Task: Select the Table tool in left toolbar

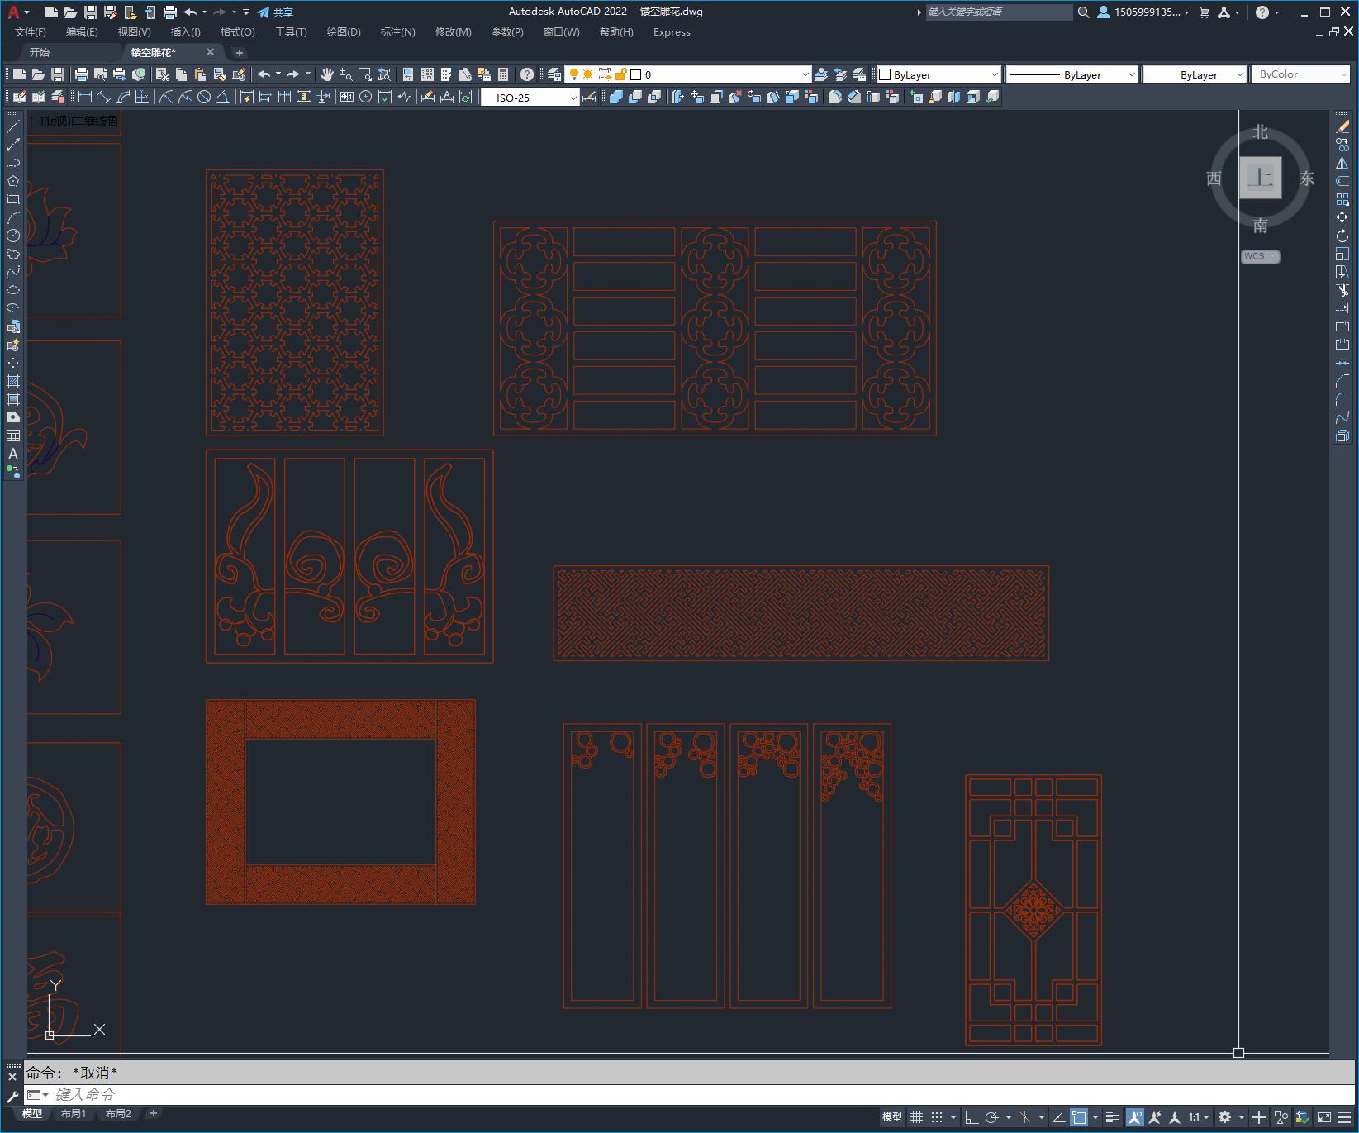Action: [x=13, y=436]
